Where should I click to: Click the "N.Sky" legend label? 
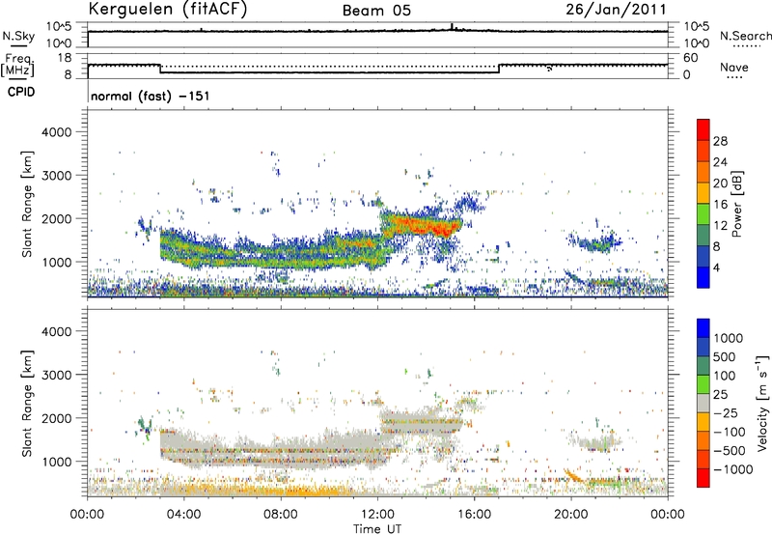coord(18,36)
